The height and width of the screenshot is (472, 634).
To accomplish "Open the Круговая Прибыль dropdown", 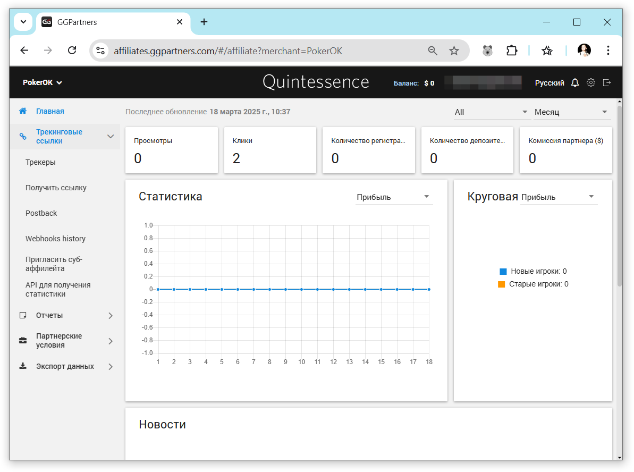I will pyautogui.click(x=559, y=197).
